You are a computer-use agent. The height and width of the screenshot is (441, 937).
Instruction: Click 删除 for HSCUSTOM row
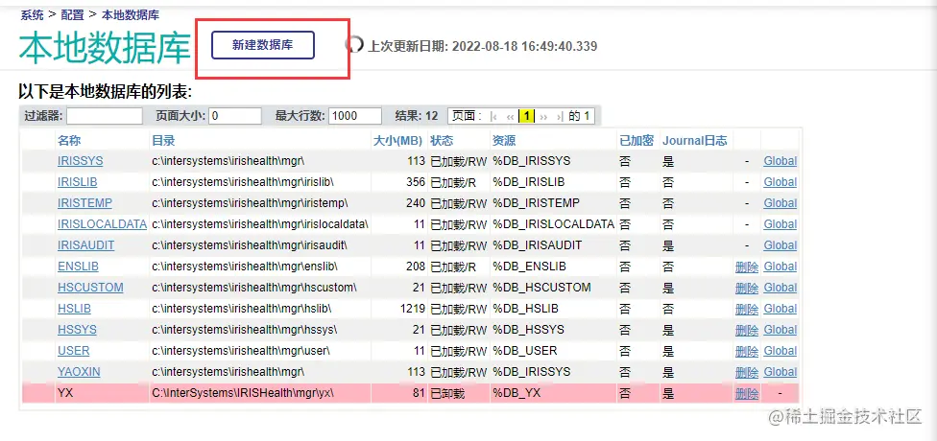click(x=747, y=288)
